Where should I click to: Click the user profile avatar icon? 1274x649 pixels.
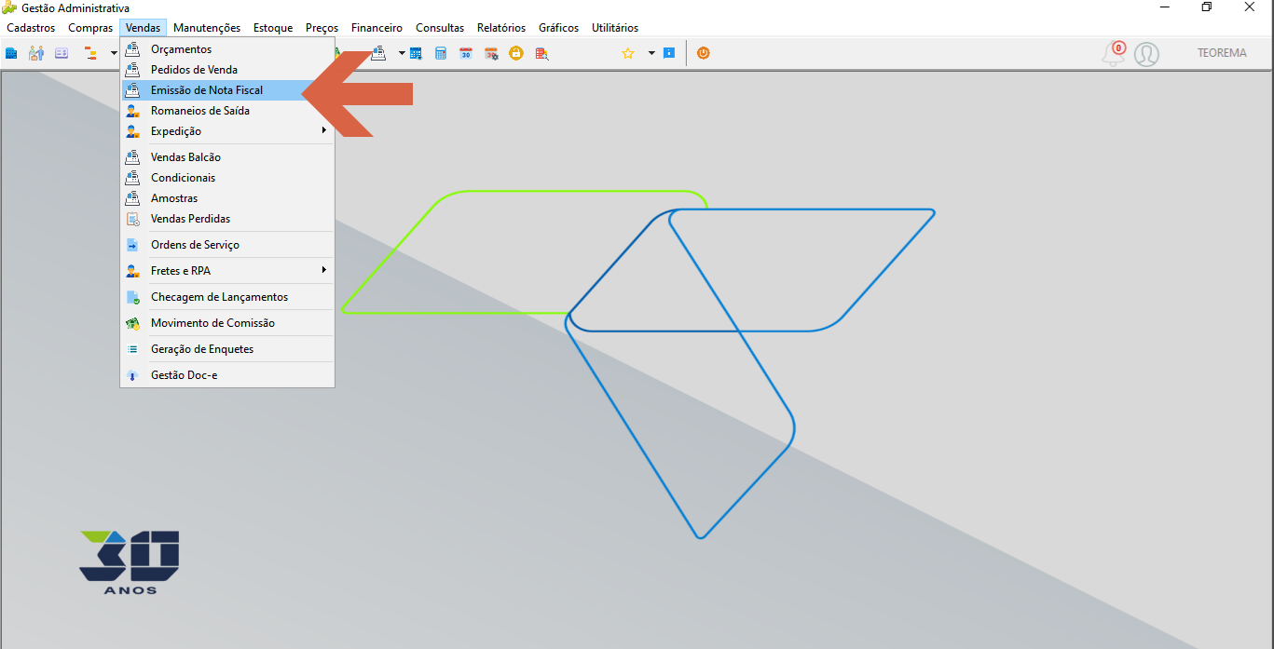pos(1147,54)
